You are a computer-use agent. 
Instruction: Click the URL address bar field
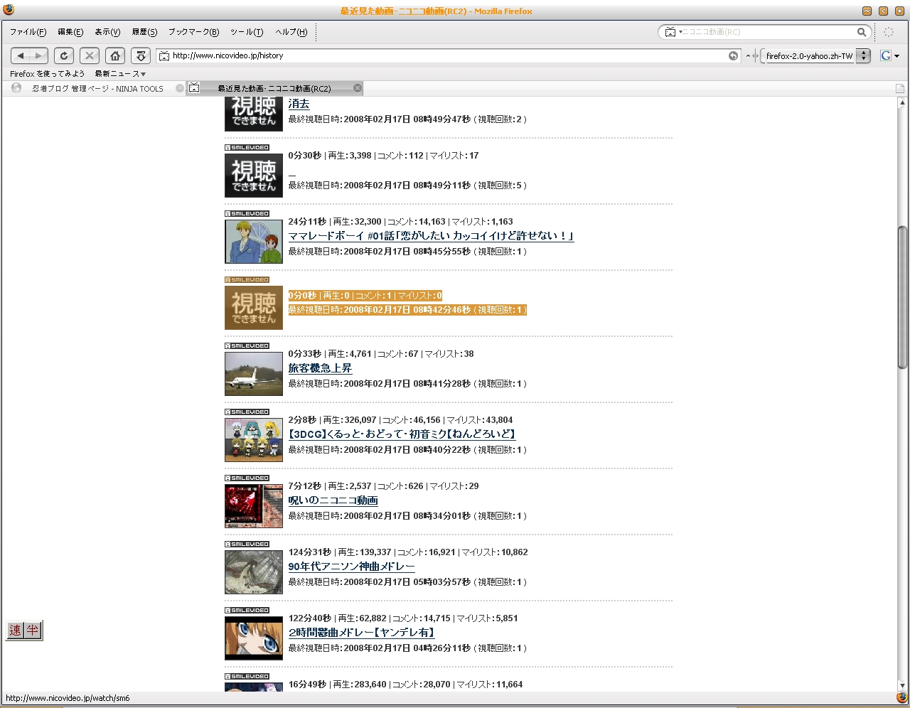[449, 55]
